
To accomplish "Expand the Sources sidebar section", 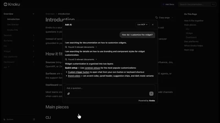I will (x=33, y=35).
